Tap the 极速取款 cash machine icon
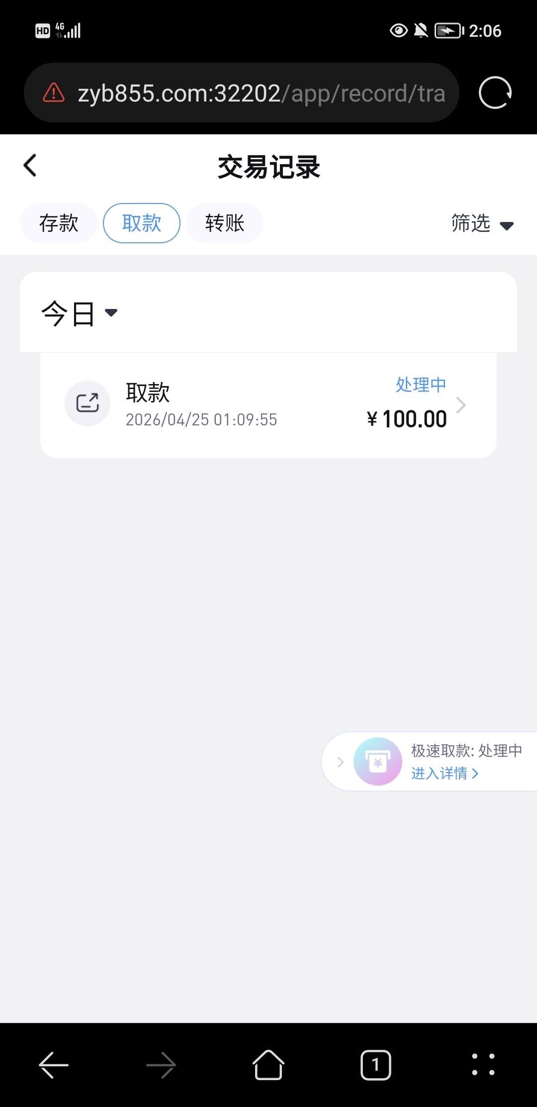537x1107 pixels. (x=377, y=761)
